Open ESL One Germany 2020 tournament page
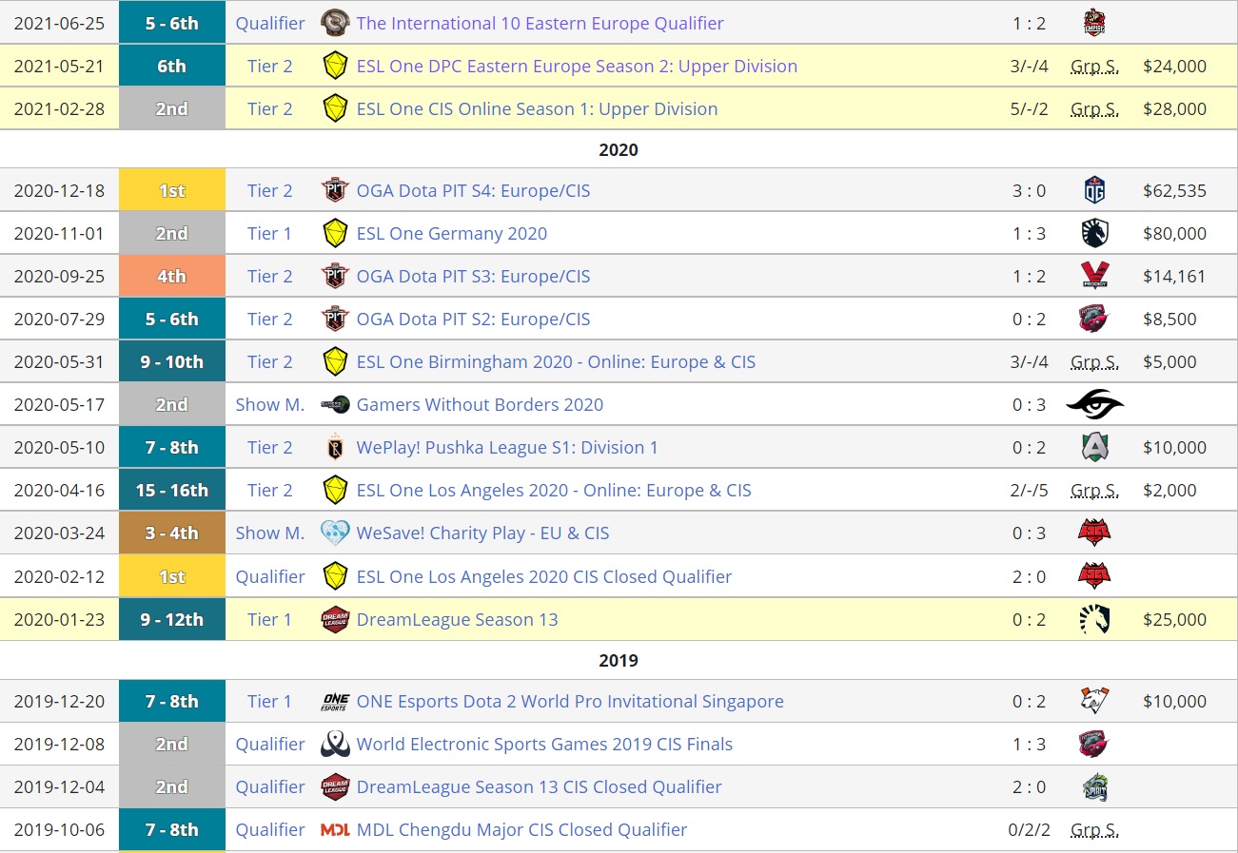 [x=451, y=234]
